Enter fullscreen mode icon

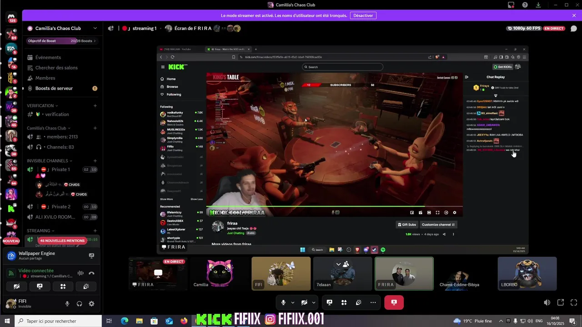coord(573,302)
